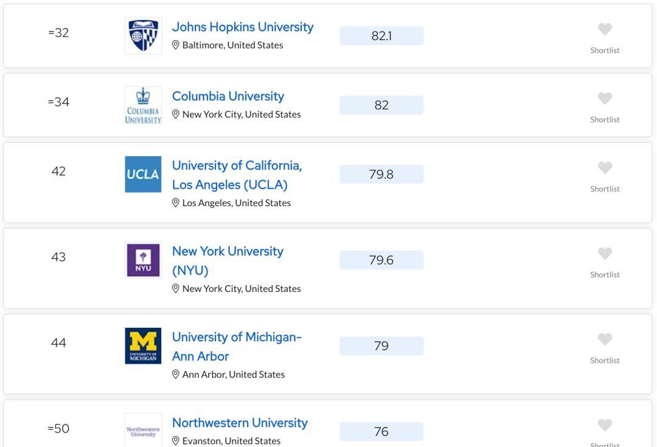Image resolution: width=657 pixels, height=447 pixels.
Task: Click the Northwestern University logo
Action: coord(143,431)
